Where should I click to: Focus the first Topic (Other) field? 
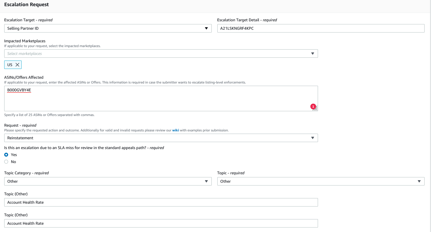point(161,202)
